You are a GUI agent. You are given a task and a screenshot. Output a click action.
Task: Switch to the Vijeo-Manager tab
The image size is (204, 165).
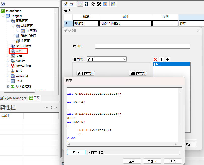pos(14,98)
